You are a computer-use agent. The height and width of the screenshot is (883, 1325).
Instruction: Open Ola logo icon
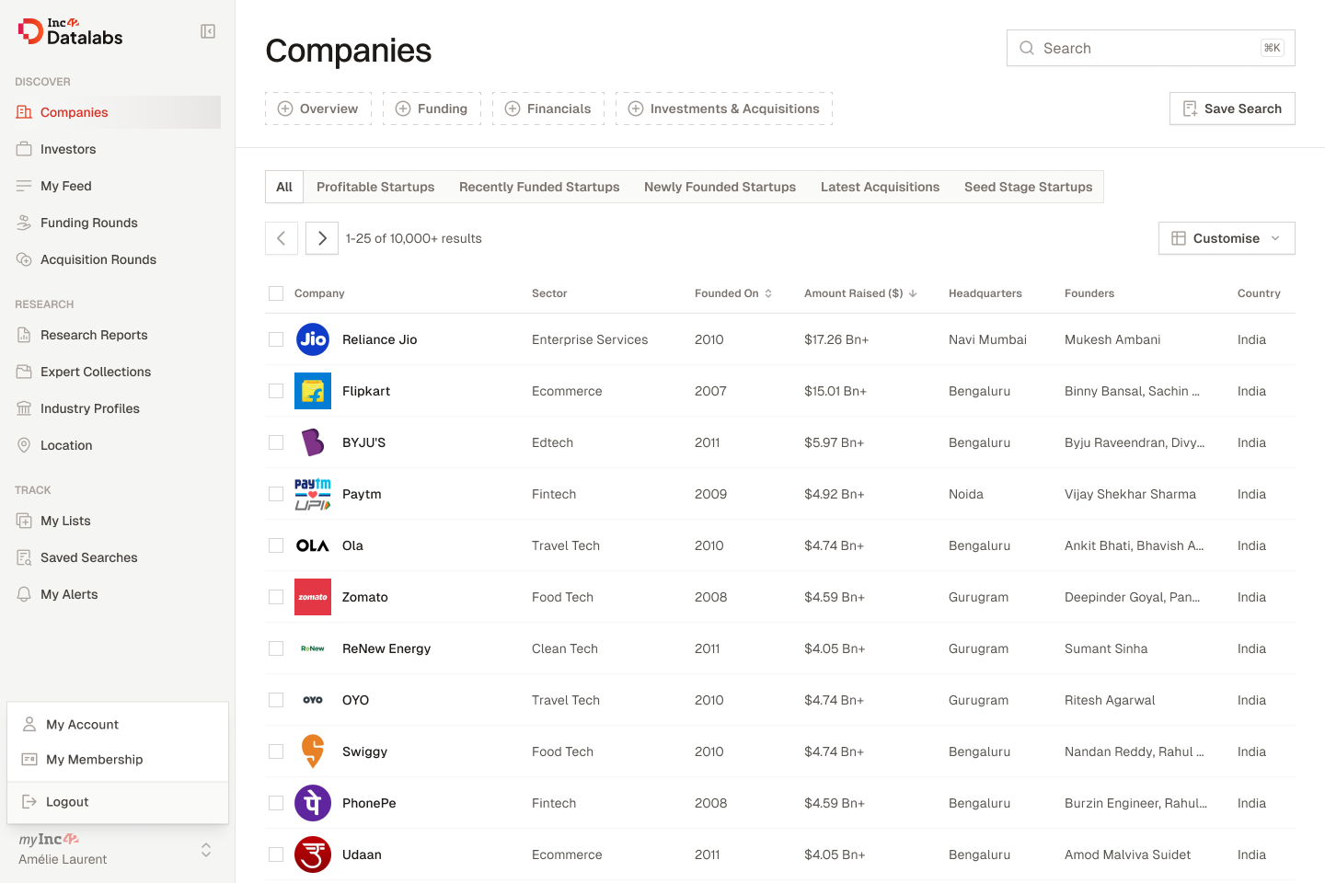click(x=313, y=545)
